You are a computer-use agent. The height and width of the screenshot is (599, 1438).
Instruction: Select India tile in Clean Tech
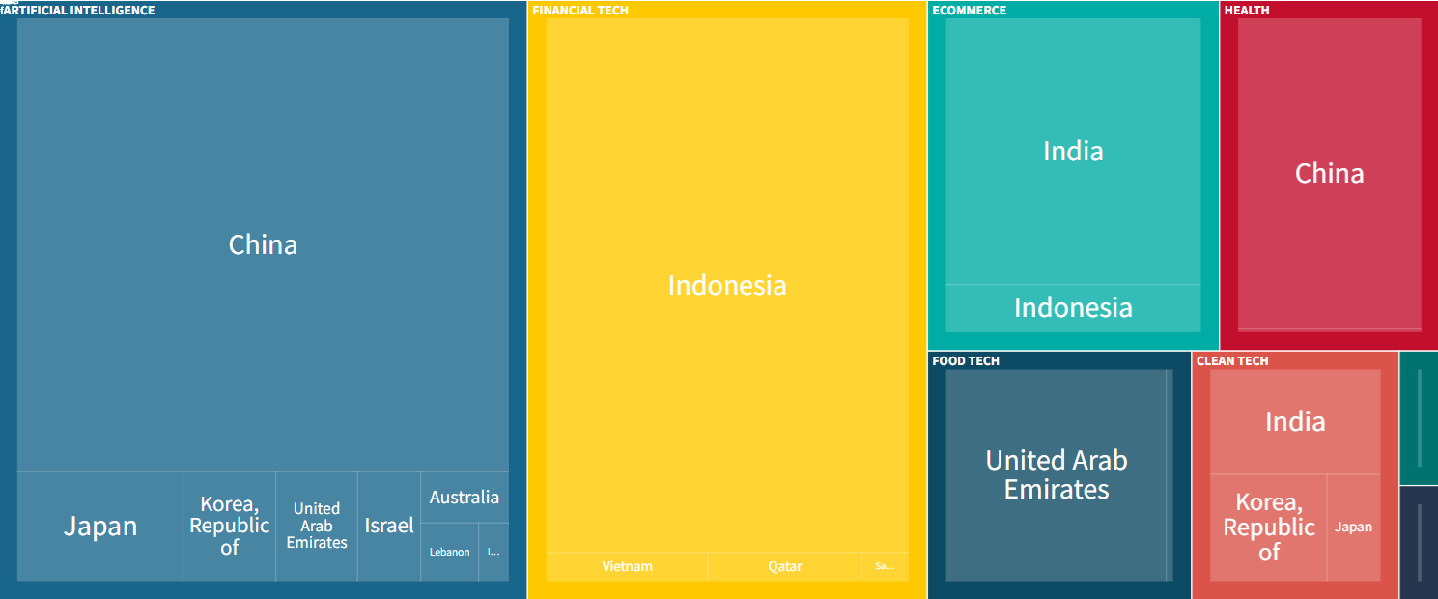(x=1295, y=421)
